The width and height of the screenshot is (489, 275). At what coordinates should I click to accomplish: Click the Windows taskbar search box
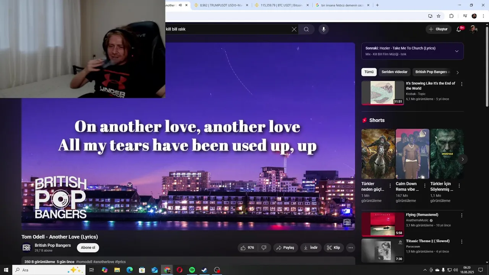coord(49,270)
